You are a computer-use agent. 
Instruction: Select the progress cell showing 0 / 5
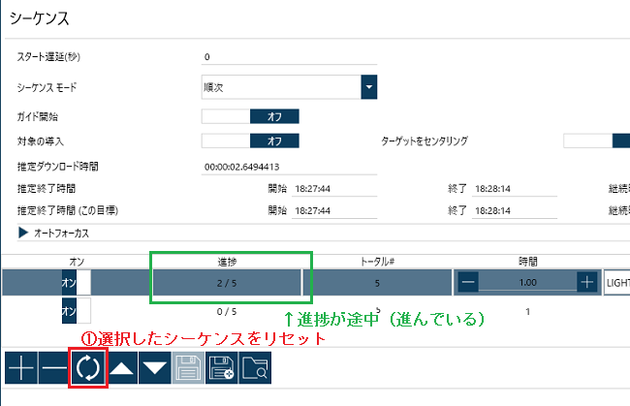tap(227, 311)
